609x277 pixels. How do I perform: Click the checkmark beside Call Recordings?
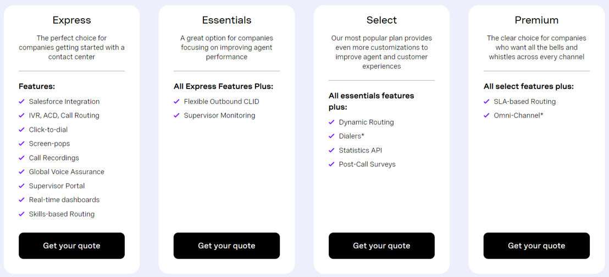(22, 158)
